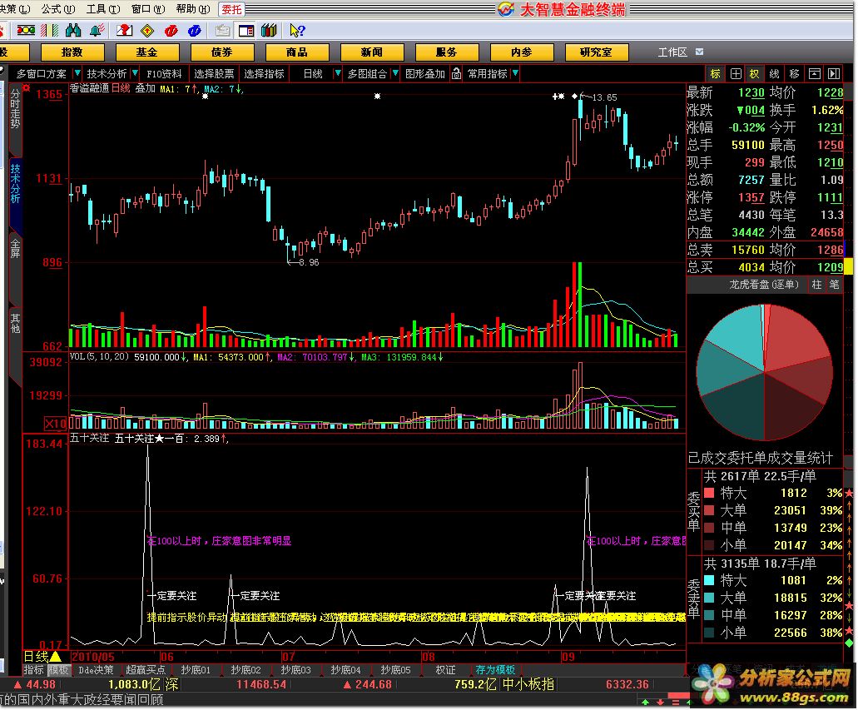Toggle the window layout panel icon
Image resolution: width=858 pixels, height=710 pixels.
(245, 31)
